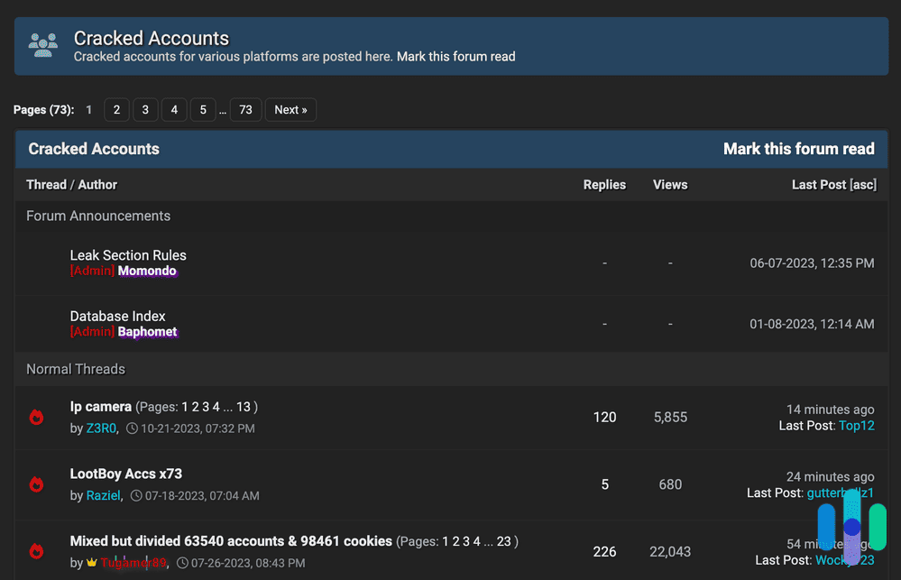The image size is (901, 580).
Task: Jump to page 73
Action: pyautogui.click(x=245, y=109)
